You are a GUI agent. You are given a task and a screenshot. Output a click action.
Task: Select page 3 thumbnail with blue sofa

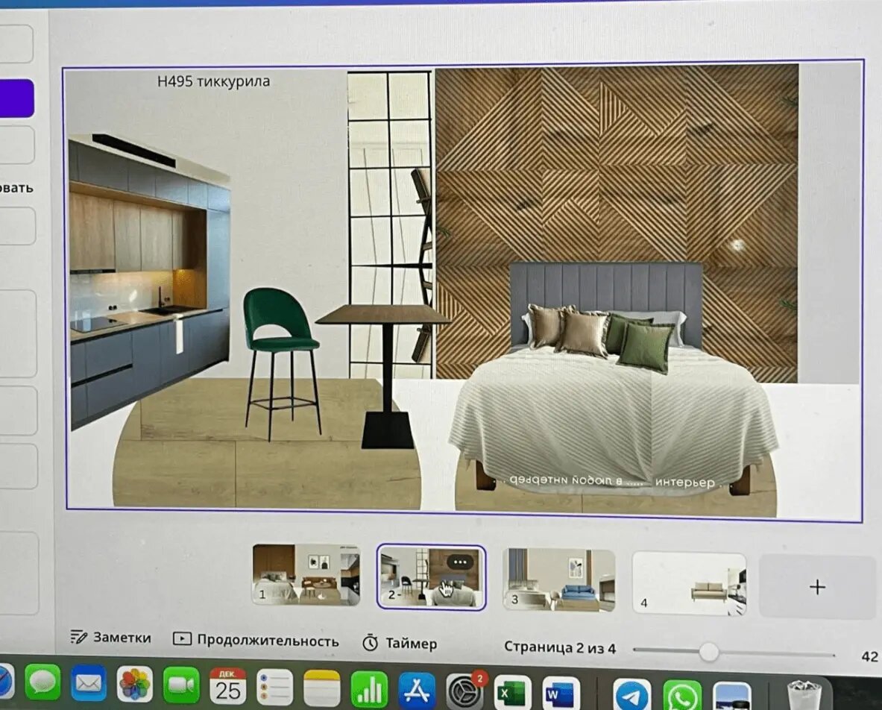point(558,579)
